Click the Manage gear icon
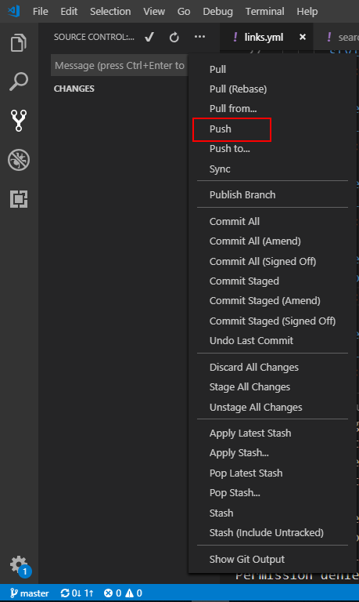Image resolution: width=359 pixels, height=602 pixels. click(19, 564)
